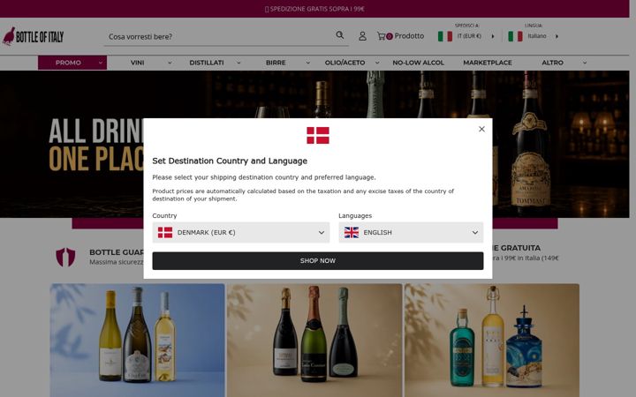Click the chevron beside PROMO

click(100, 63)
